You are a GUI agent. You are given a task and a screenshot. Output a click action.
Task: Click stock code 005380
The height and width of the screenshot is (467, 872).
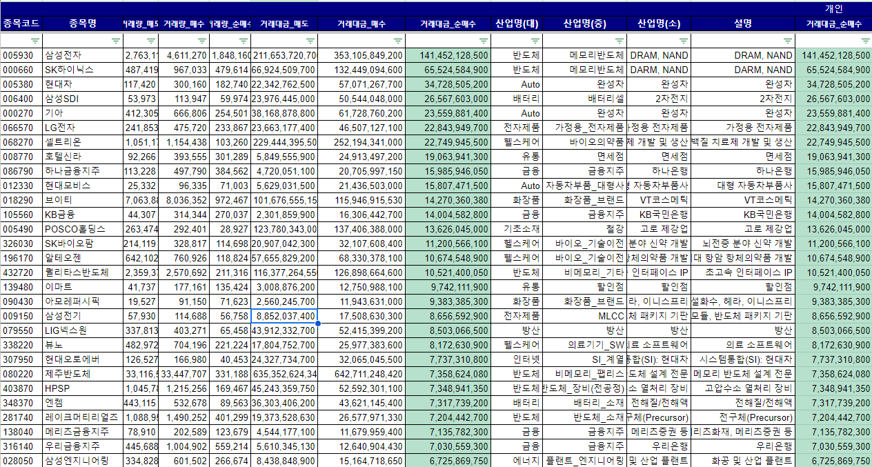[x=21, y=84]
